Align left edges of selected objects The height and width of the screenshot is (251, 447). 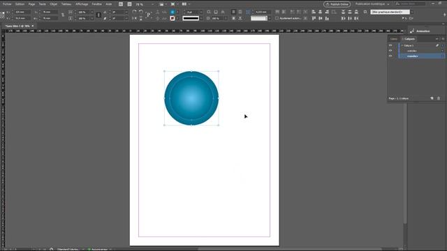[314, 12]
